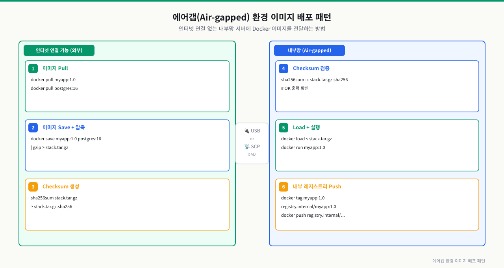Screen dimensions: 504x268
Task: Click the gzip > stack.tar.gz line
Action: coord(49,147)
